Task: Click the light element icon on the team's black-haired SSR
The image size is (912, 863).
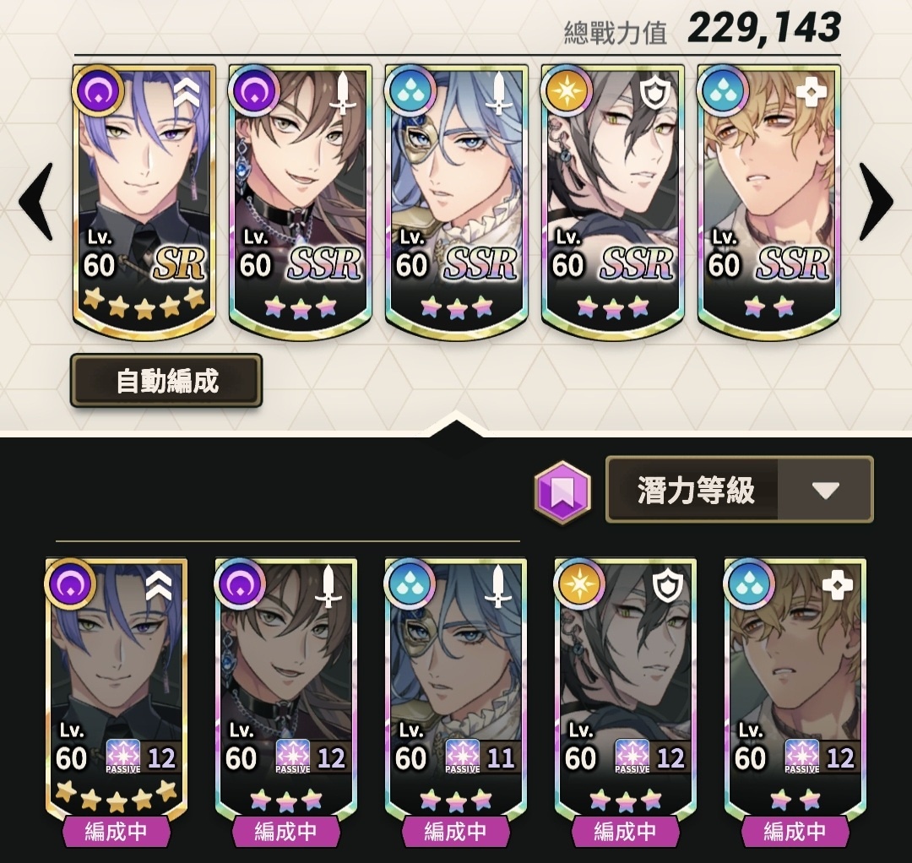Action: [566, 90]
